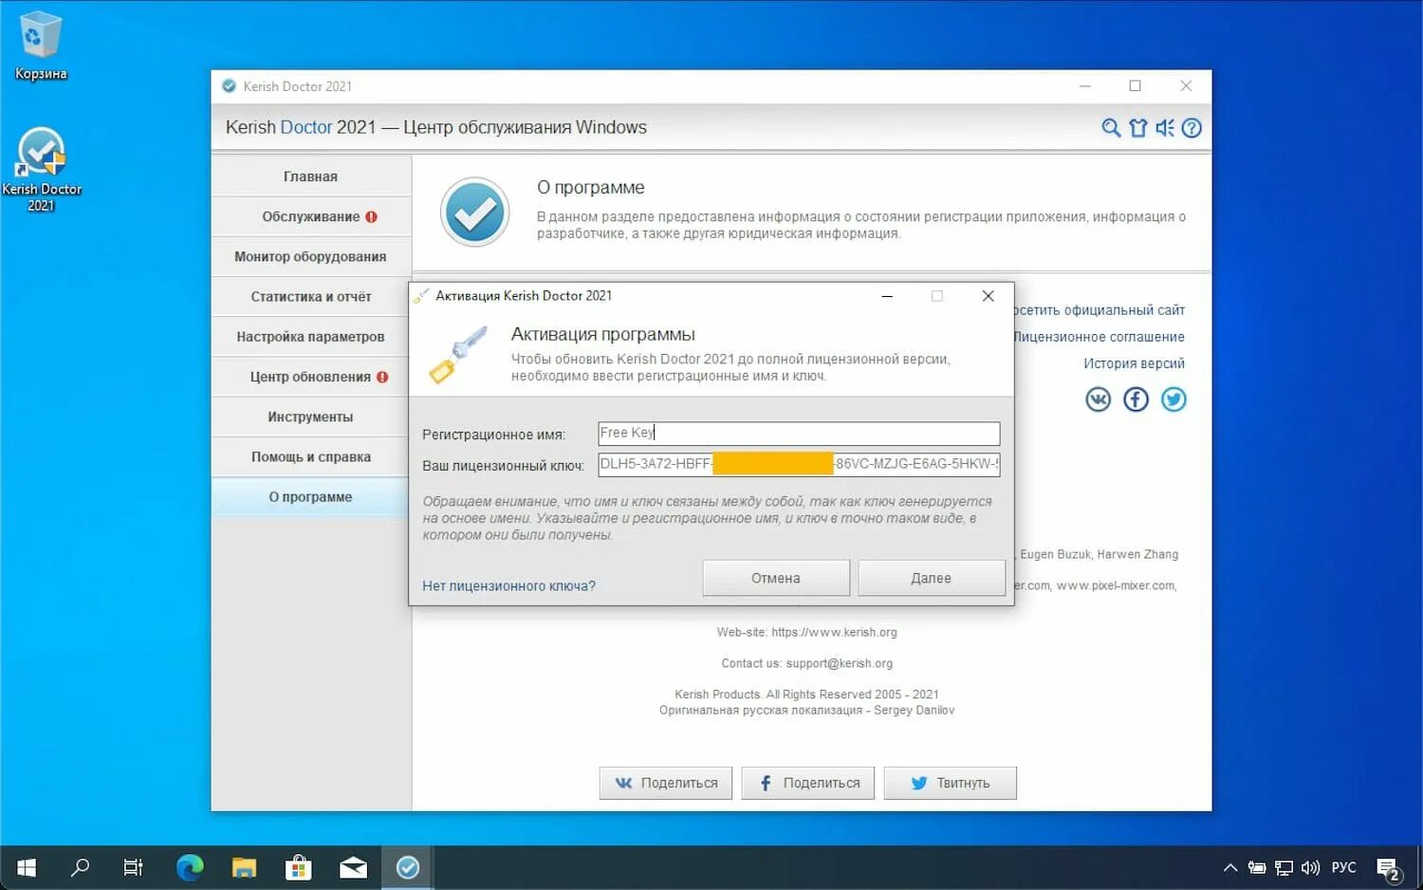
Task: Click Твитнуть button
Action: pyautogui.click(x=951, y=783)
